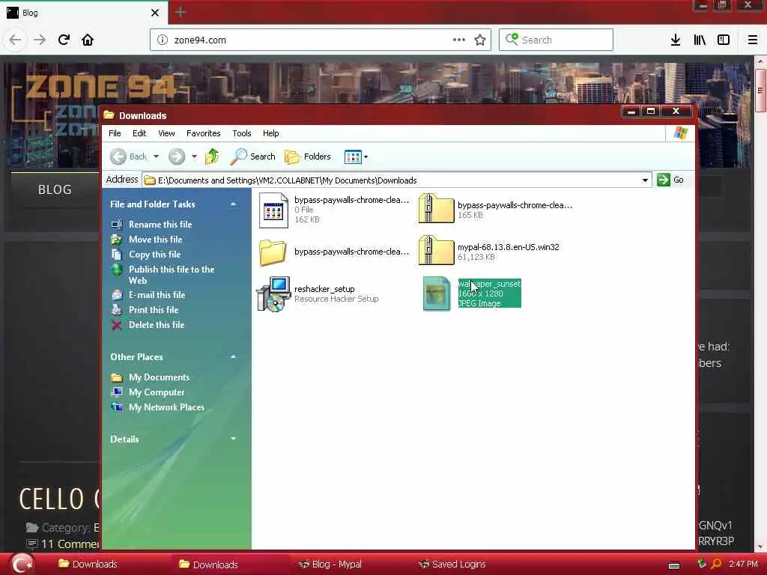
Task: Click the BLOG navigation link
Action: click(55, 189)
